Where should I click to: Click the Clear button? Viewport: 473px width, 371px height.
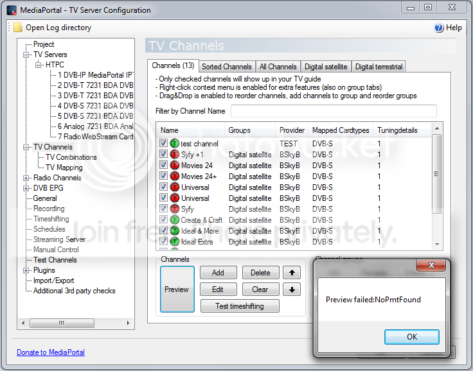tap(261, 289)
